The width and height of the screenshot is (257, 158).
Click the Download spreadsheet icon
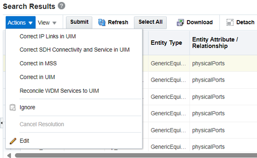tap(180, 23)
